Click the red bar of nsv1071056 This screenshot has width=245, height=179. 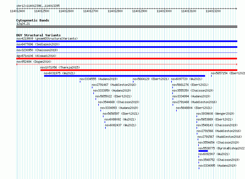[139, 70]
